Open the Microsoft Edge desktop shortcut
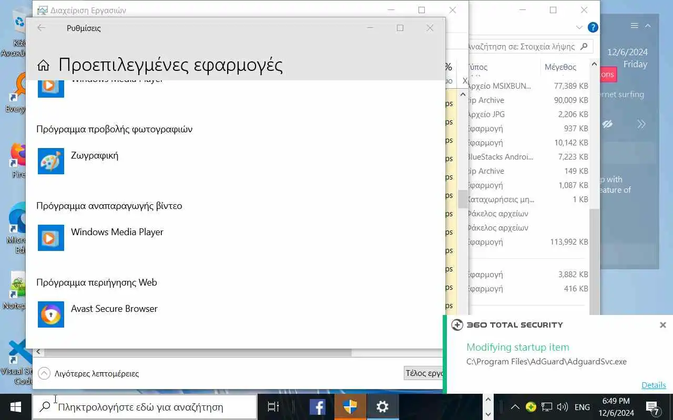Screen dimensions: 673x420 pyautogui.click(x=17, y=228)
